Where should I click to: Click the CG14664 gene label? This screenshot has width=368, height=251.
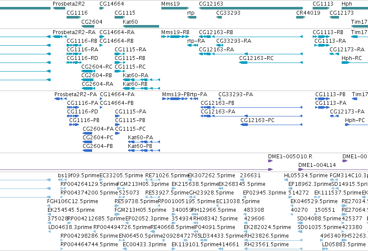pyautogui.click(x=112, y=4)
